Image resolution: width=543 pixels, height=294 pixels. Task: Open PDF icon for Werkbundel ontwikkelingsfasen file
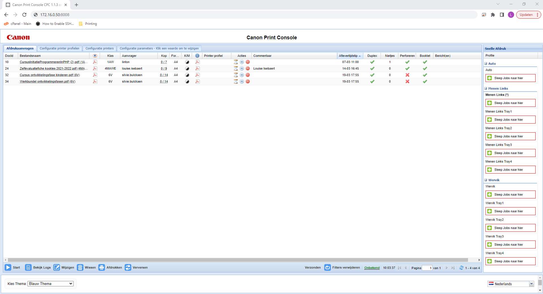95,81
